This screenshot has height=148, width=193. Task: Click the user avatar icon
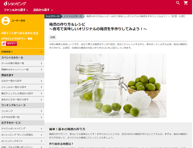[x=6, y=21]
